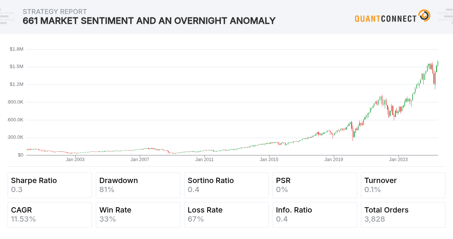This screenshot has width=453, height=239.
Task: Select the Total Orders 3,828 card
Action: 403,215
